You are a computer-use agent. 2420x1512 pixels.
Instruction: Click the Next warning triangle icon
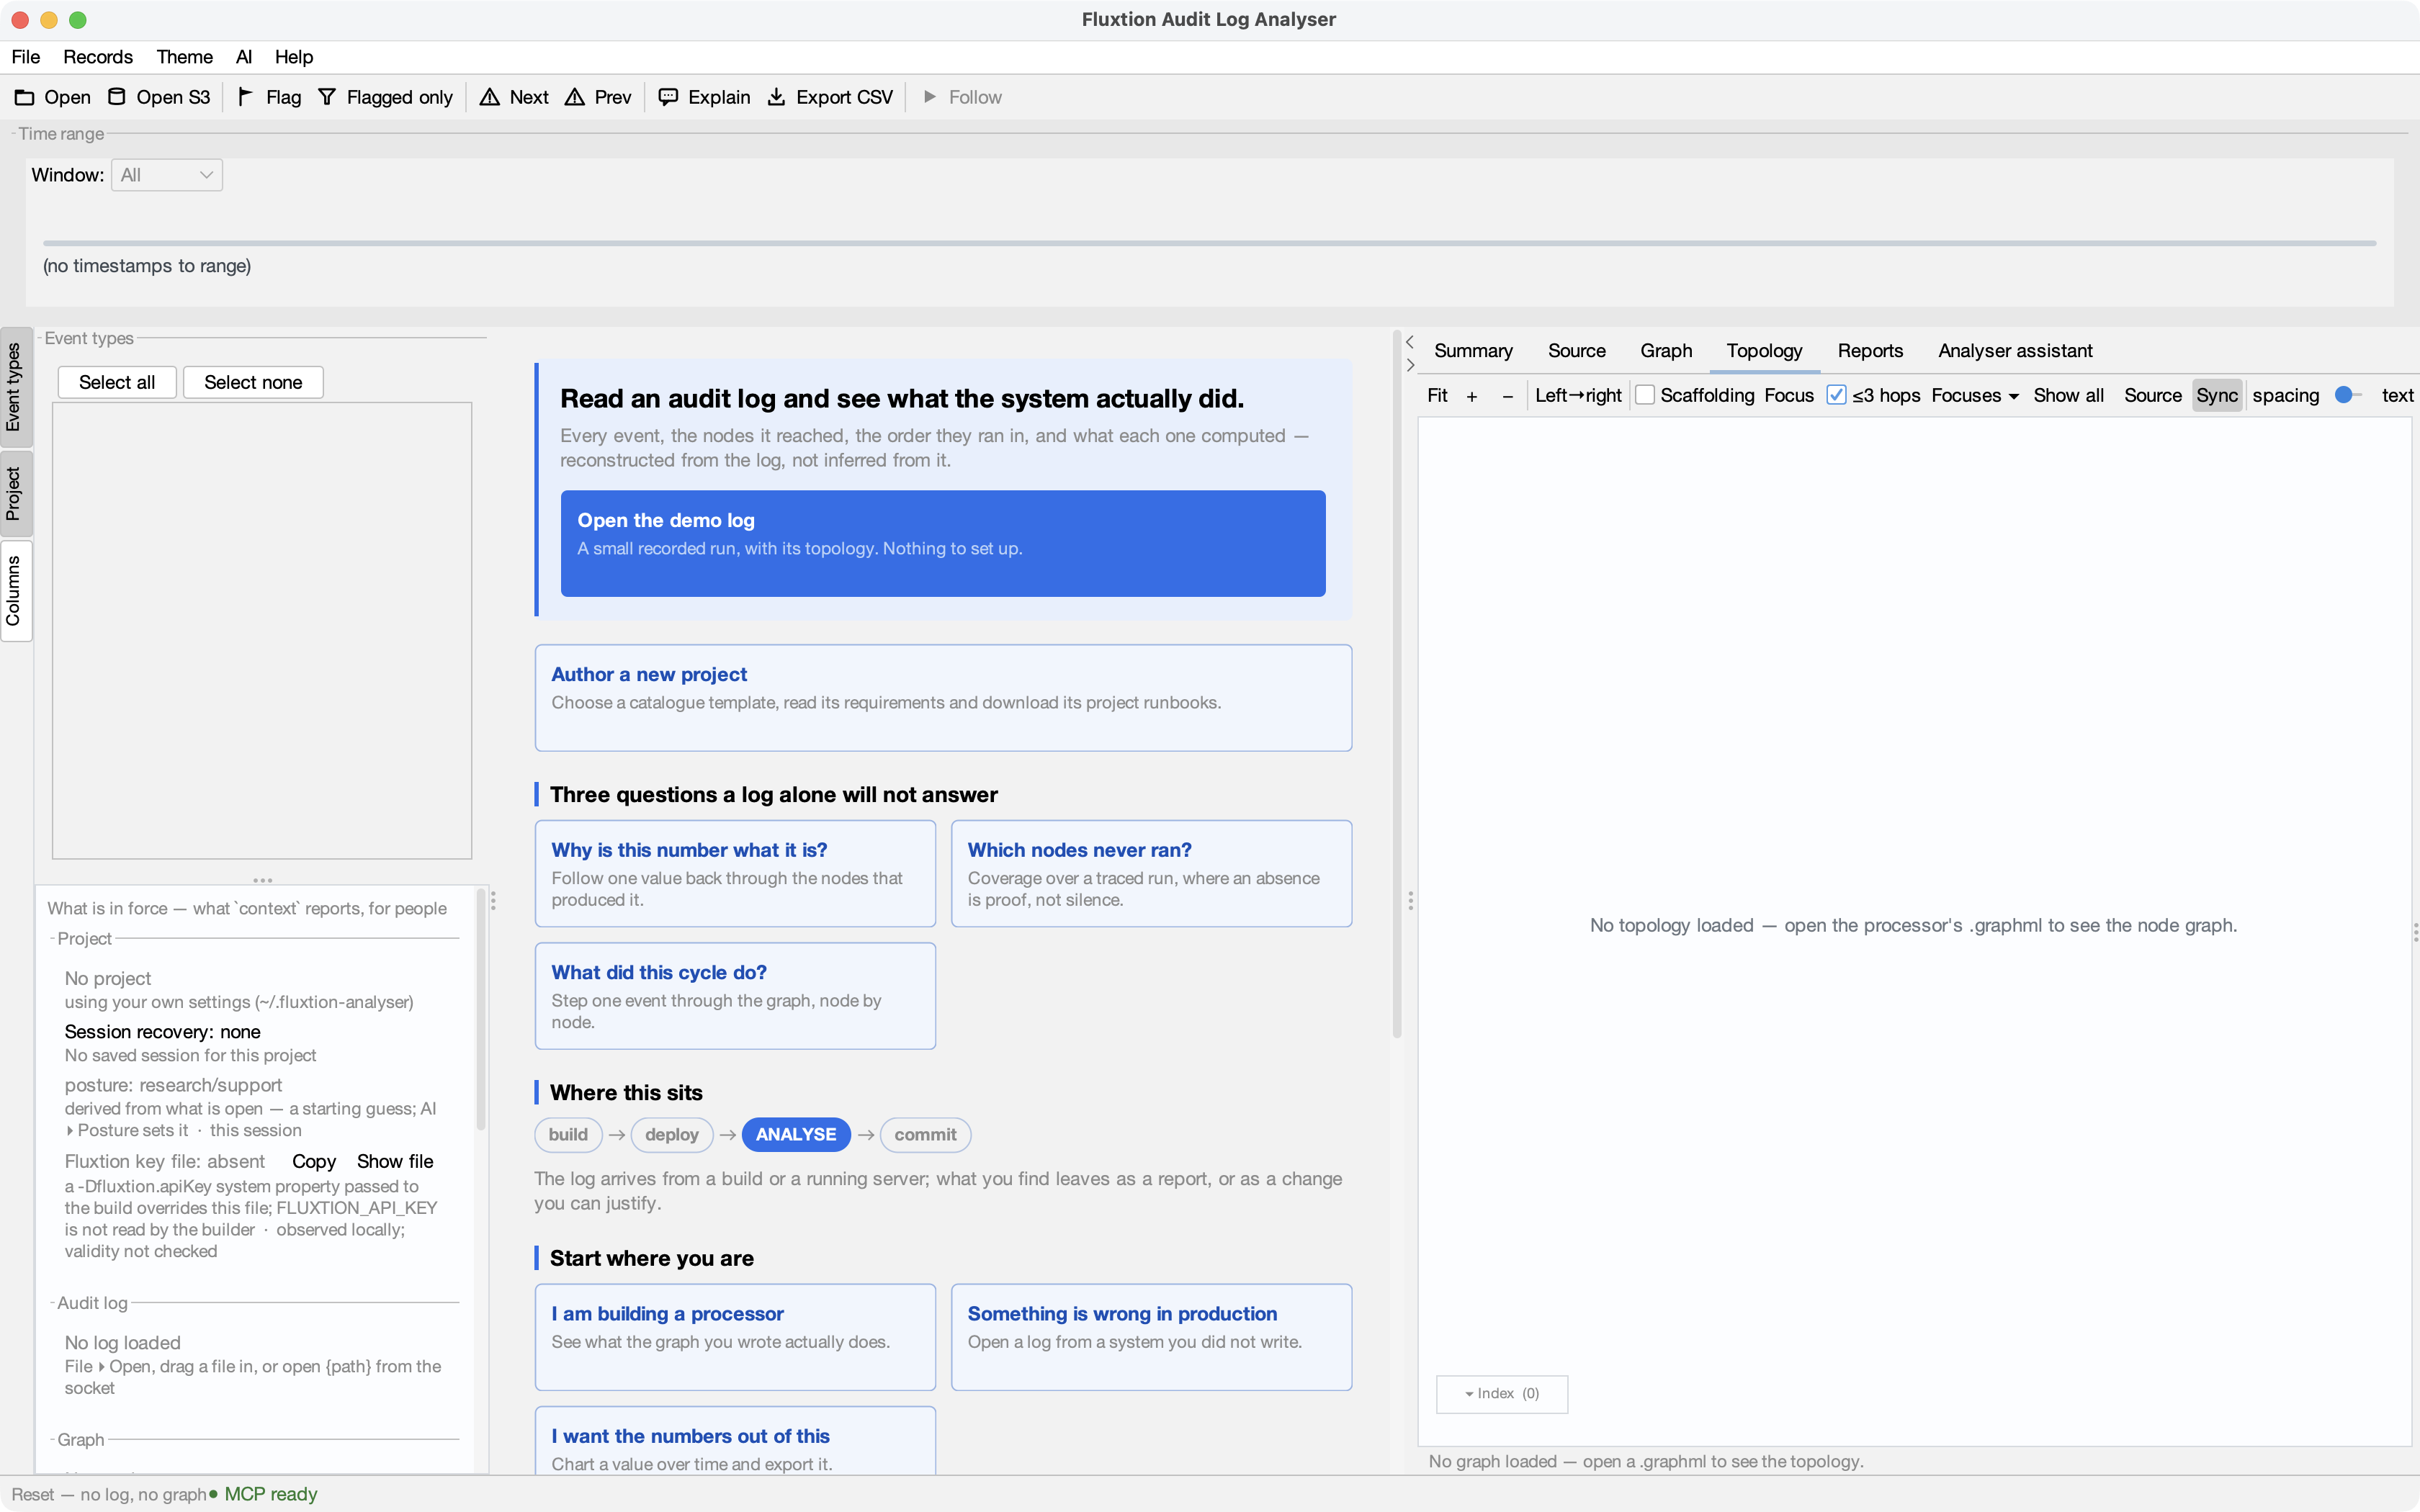click(490, 97)
